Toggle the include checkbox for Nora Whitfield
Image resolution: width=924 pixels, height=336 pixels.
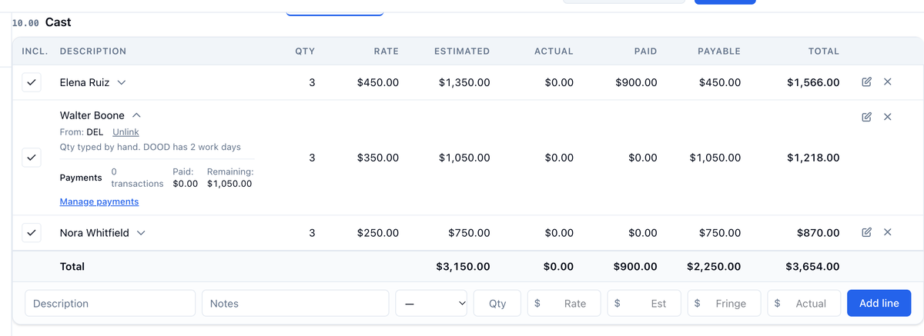coord(31,232)
